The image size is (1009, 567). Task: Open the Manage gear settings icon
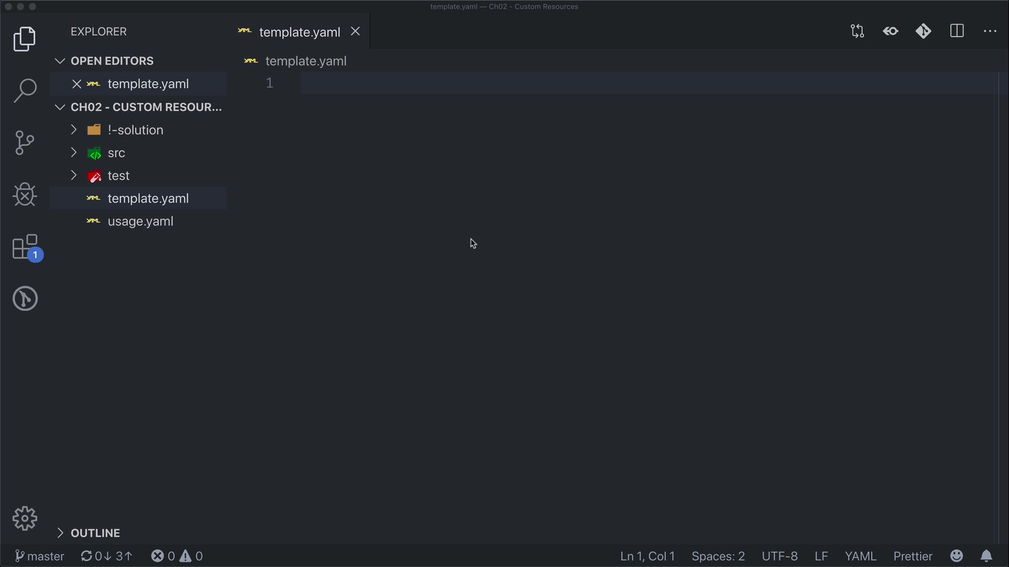[x=25, y=519]
